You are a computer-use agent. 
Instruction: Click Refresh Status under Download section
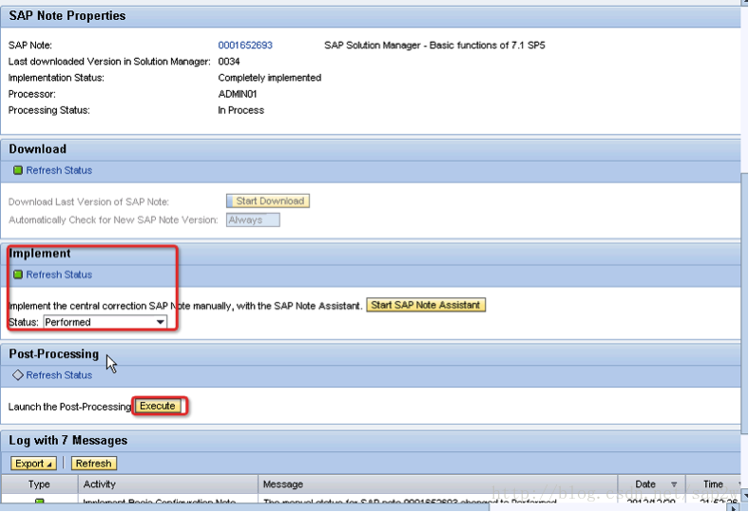[59, 170]
